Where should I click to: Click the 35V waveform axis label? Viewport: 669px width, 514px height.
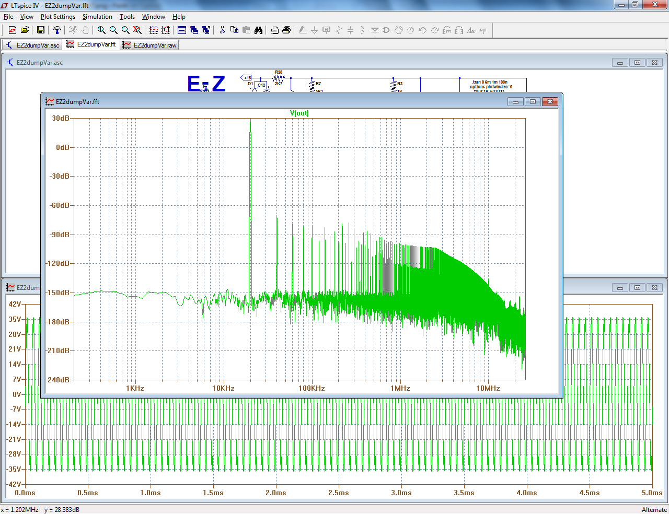tap(15, 319)
